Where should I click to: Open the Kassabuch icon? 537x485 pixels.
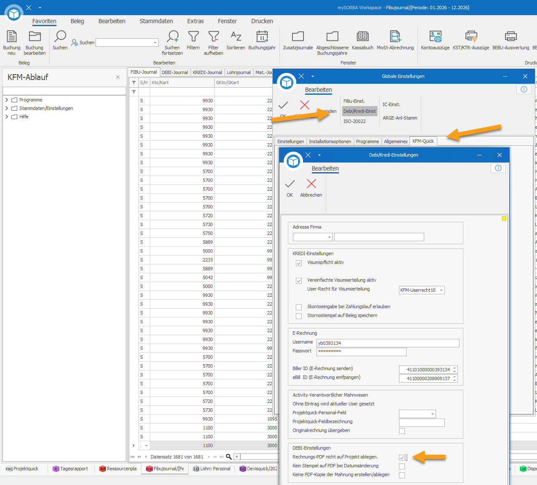[363, 37]
